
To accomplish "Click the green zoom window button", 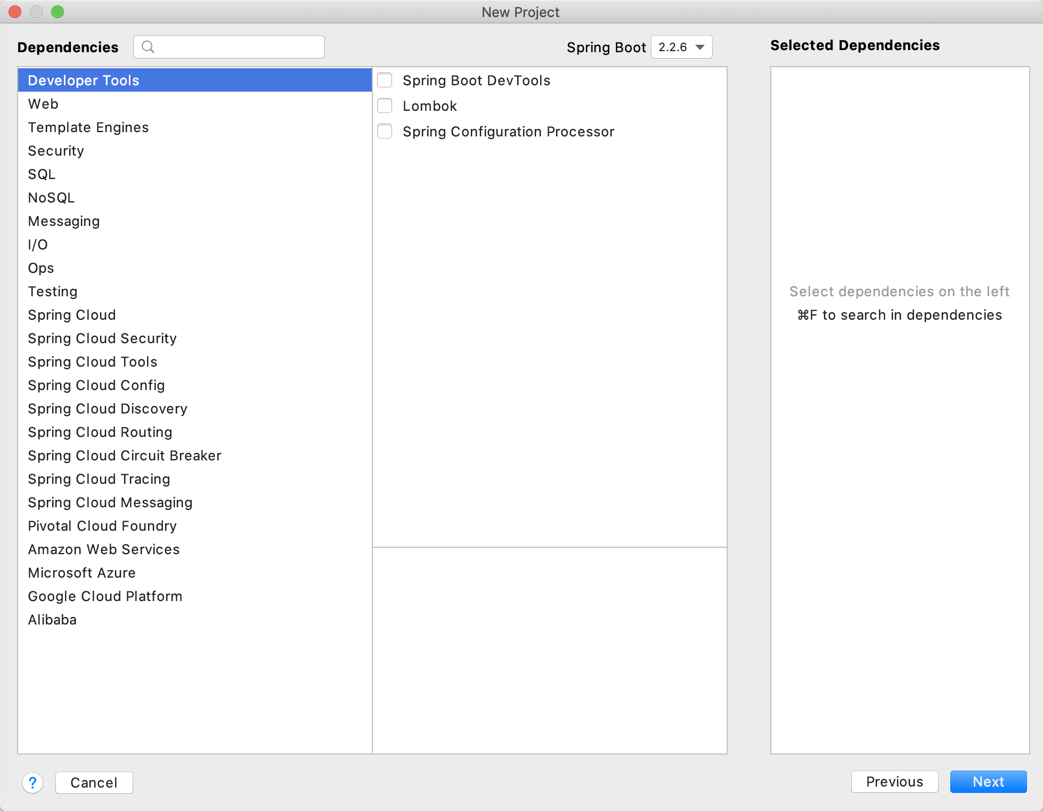I will tap(58, 12).
